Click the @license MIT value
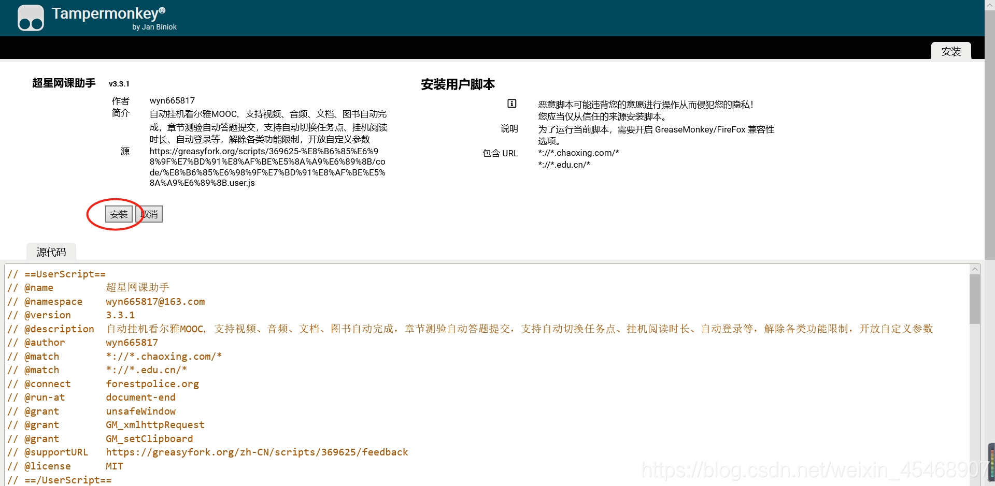The width and height of the screenshot is (995, 486). pyautogui.click(x=115, y=466)
